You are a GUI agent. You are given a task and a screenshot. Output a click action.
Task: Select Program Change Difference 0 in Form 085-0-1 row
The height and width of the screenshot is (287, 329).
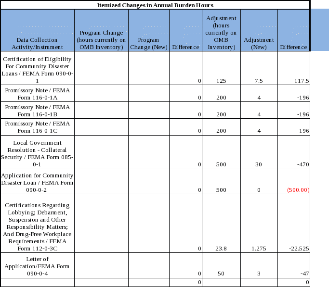(x=199, y=164)
